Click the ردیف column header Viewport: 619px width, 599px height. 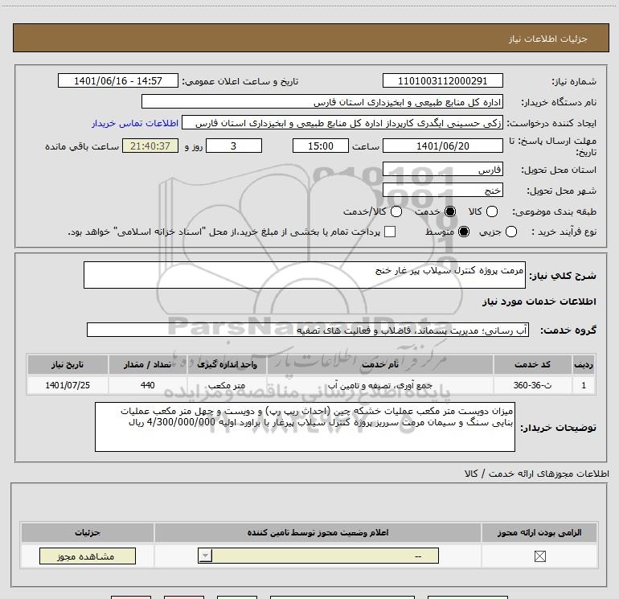pyautogui.click(x=584, y=364)
